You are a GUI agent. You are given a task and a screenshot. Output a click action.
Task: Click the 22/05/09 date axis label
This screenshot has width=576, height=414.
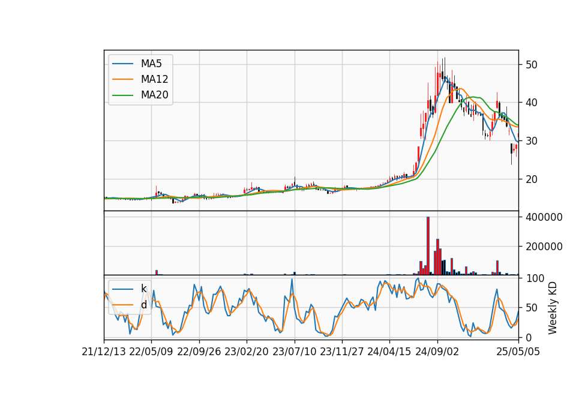coord(151,352)
